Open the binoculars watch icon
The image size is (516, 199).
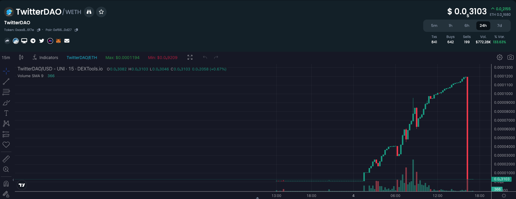pos(89,12)
